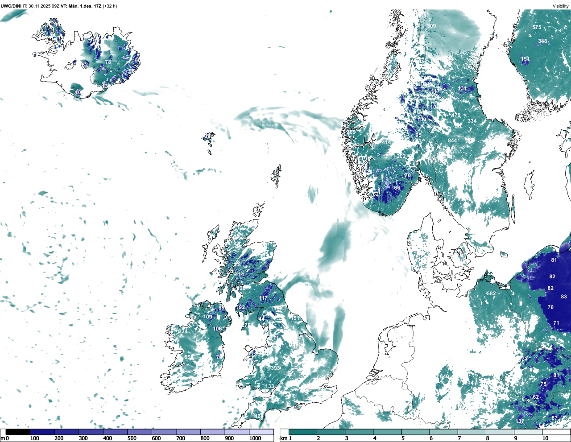Select the 100–200 m dark blue swatch
571x442 pixels.
click(42, 432)
